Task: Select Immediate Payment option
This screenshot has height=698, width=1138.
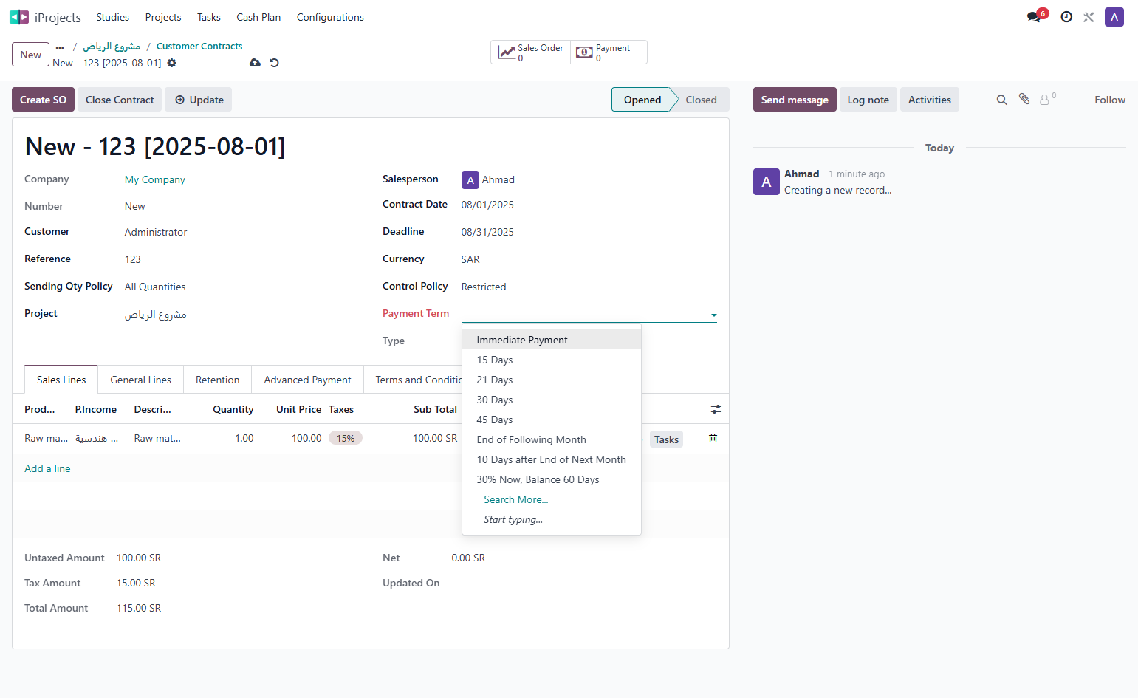Action: (552, 340)
